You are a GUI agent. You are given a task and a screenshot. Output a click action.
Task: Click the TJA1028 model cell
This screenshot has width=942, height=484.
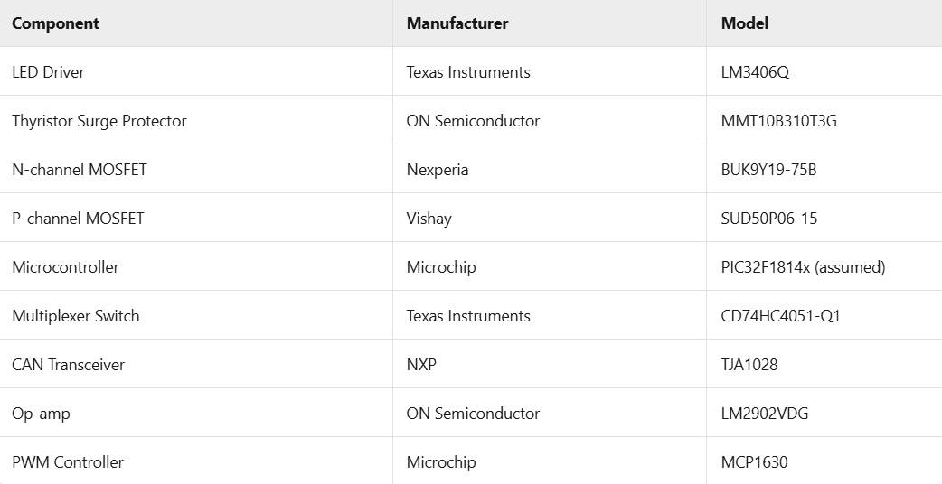tap(749, 365)
